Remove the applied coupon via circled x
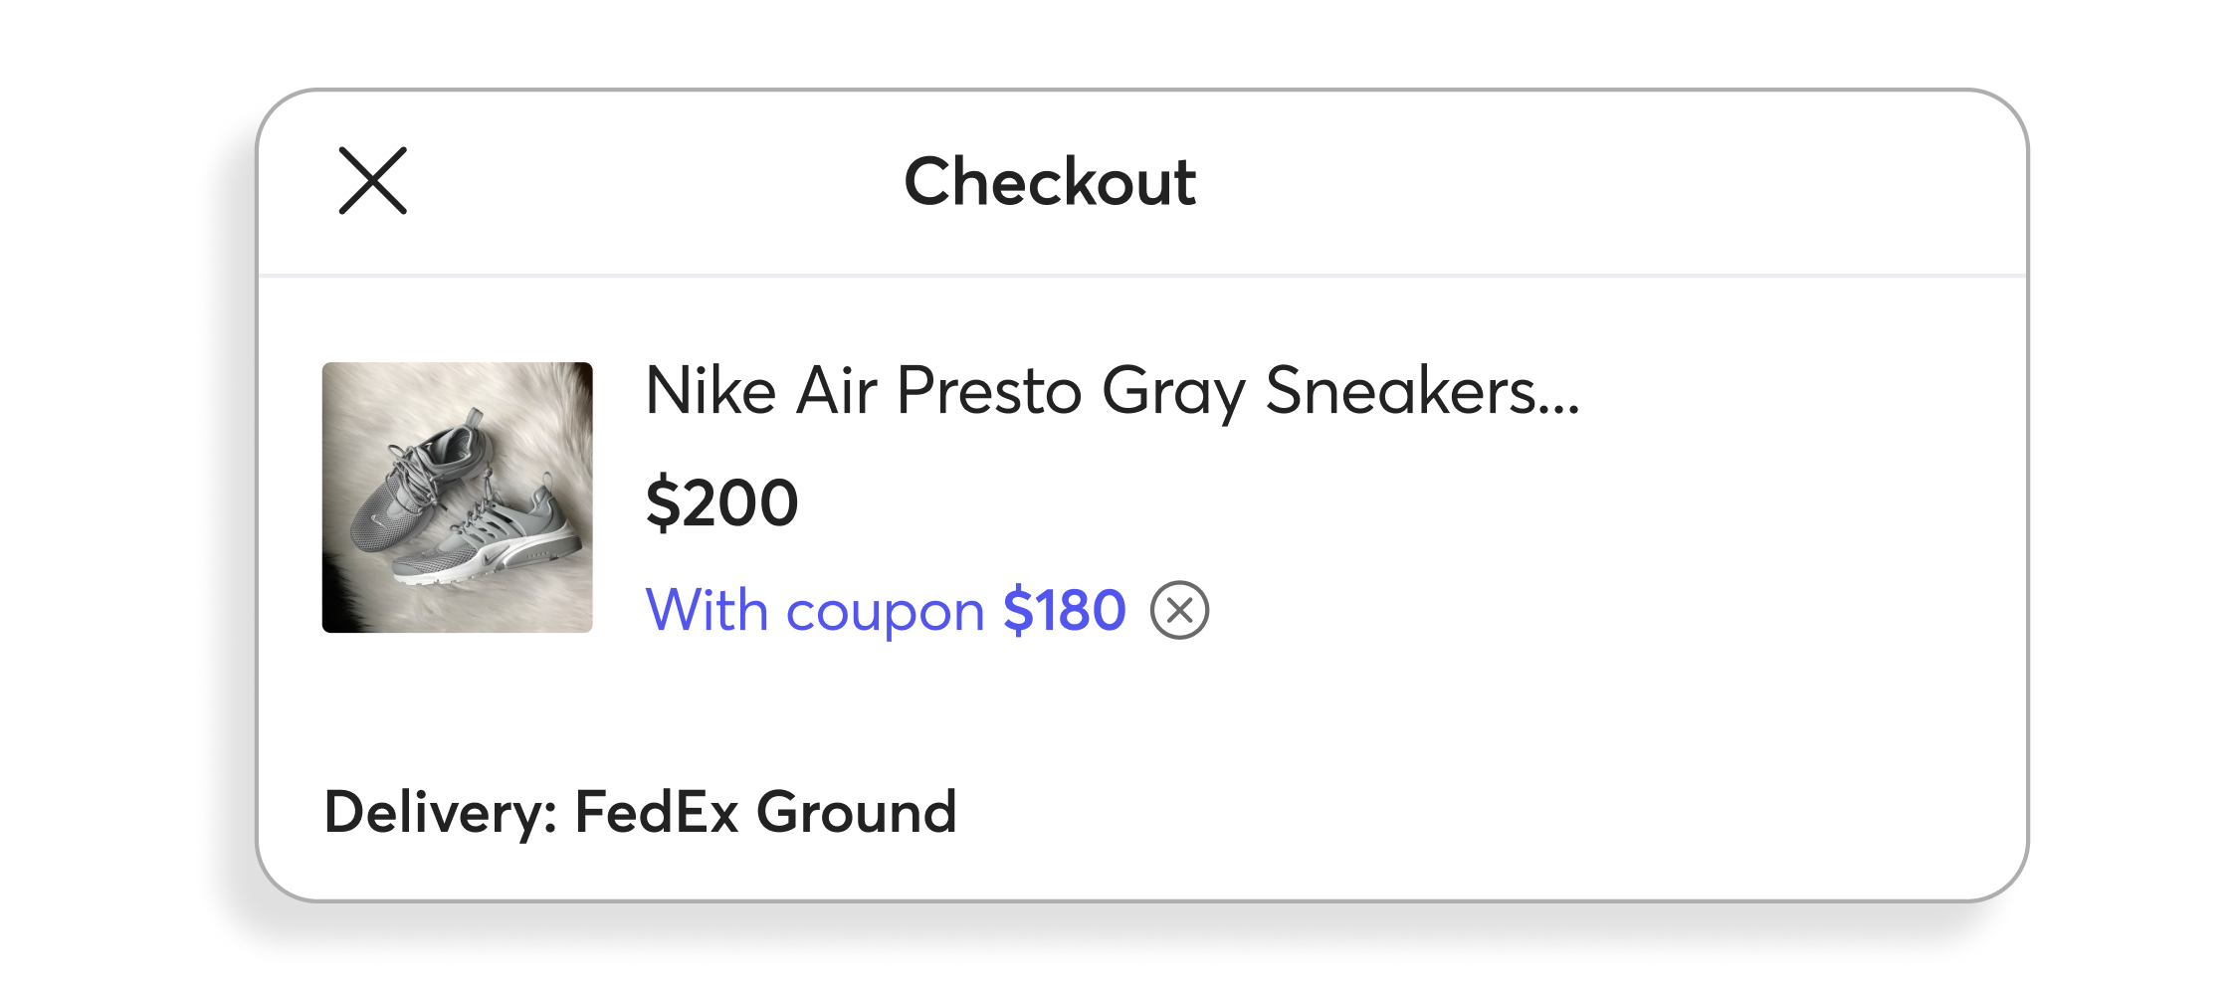This screenshot has width=2237, height=991. pos(1179,610)
